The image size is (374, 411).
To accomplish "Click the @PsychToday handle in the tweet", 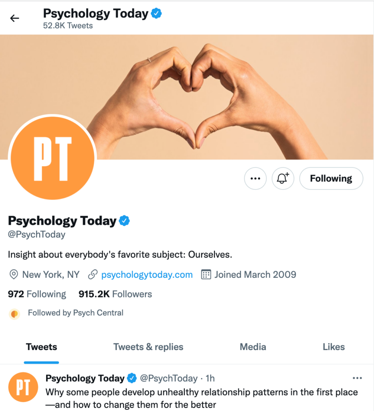I will [x=168, y=378].
